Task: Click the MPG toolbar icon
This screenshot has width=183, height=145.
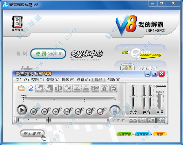Action: pos(95,89)
